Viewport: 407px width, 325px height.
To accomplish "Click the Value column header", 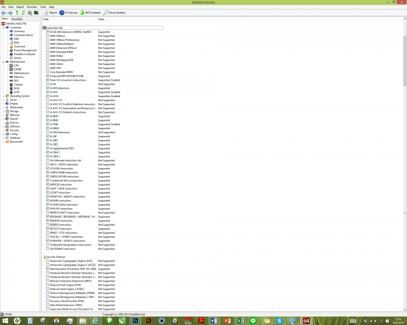I will (130, 19).
